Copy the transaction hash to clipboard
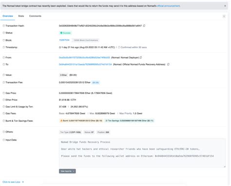This screenshot has width=231, height=186. point(144,26)
